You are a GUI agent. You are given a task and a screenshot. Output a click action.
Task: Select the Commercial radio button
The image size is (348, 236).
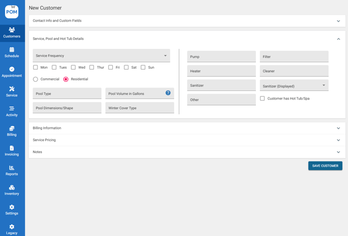pos(35,79)
